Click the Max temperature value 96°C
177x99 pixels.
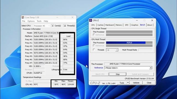coord(64,84)
